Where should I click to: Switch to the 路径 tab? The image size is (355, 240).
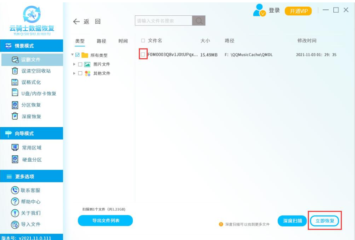[x=101, y=41]
